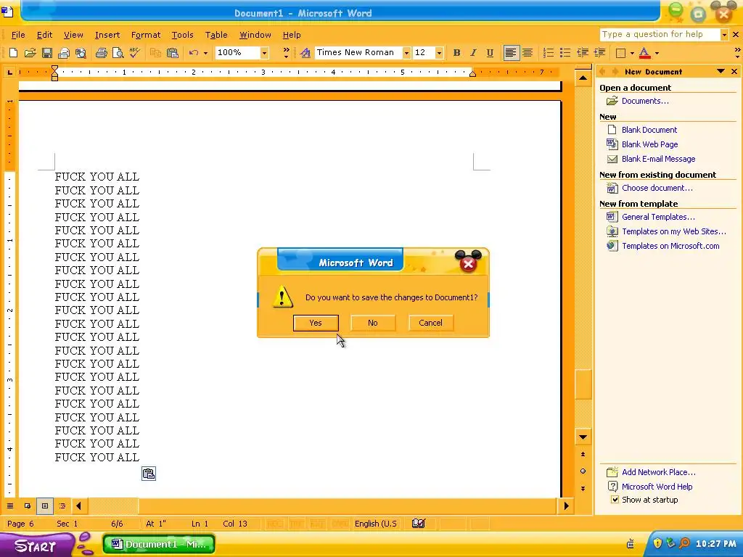Click the Choose document link
743x557 pixels.
tap(657, 188)
